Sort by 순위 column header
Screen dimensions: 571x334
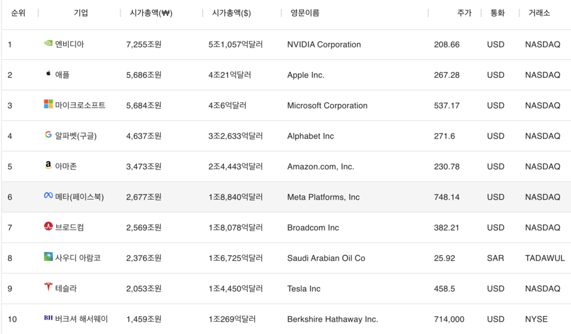[18, 13]
